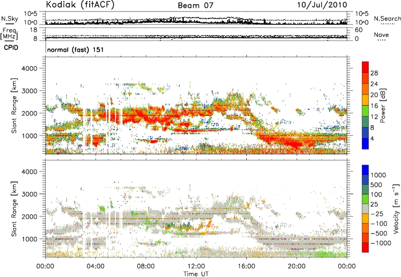Click the 04:00 time tick label
Screen dimensions: 401x277
click(95, 266)
